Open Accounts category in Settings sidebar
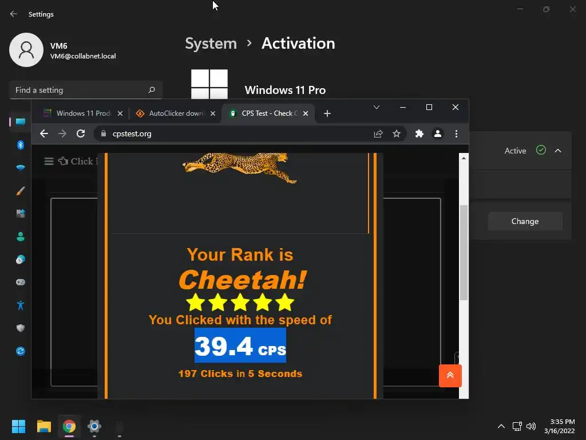 (21, 237)
